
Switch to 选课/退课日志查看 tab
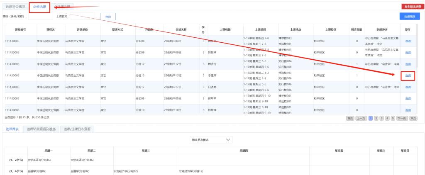pos(78,129)
